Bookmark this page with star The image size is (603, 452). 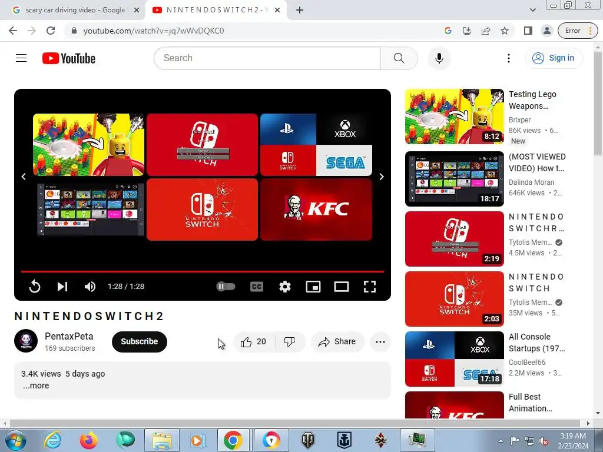click(505, 31)
